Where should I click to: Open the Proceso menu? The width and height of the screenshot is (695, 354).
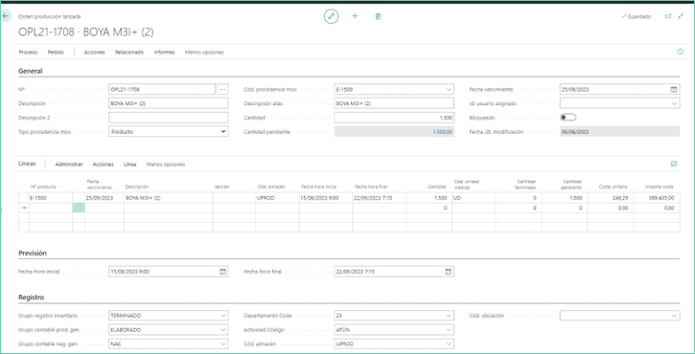point(28,53)
